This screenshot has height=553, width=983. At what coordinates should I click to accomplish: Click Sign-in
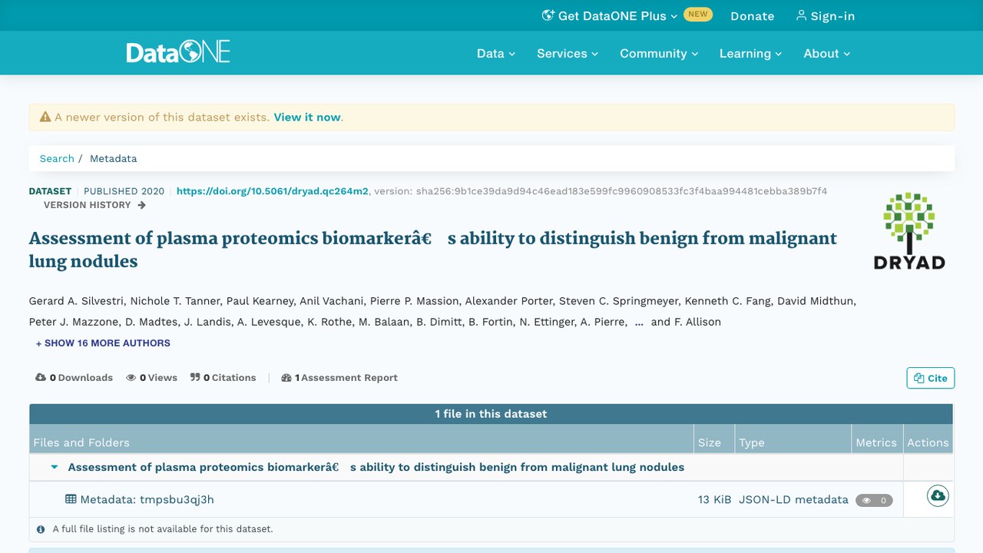[x=826, y=16]
